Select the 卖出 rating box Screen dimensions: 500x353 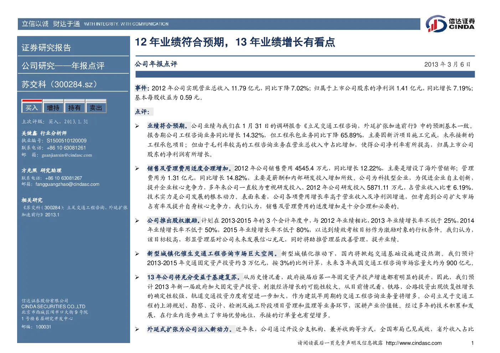pos(96,106)
